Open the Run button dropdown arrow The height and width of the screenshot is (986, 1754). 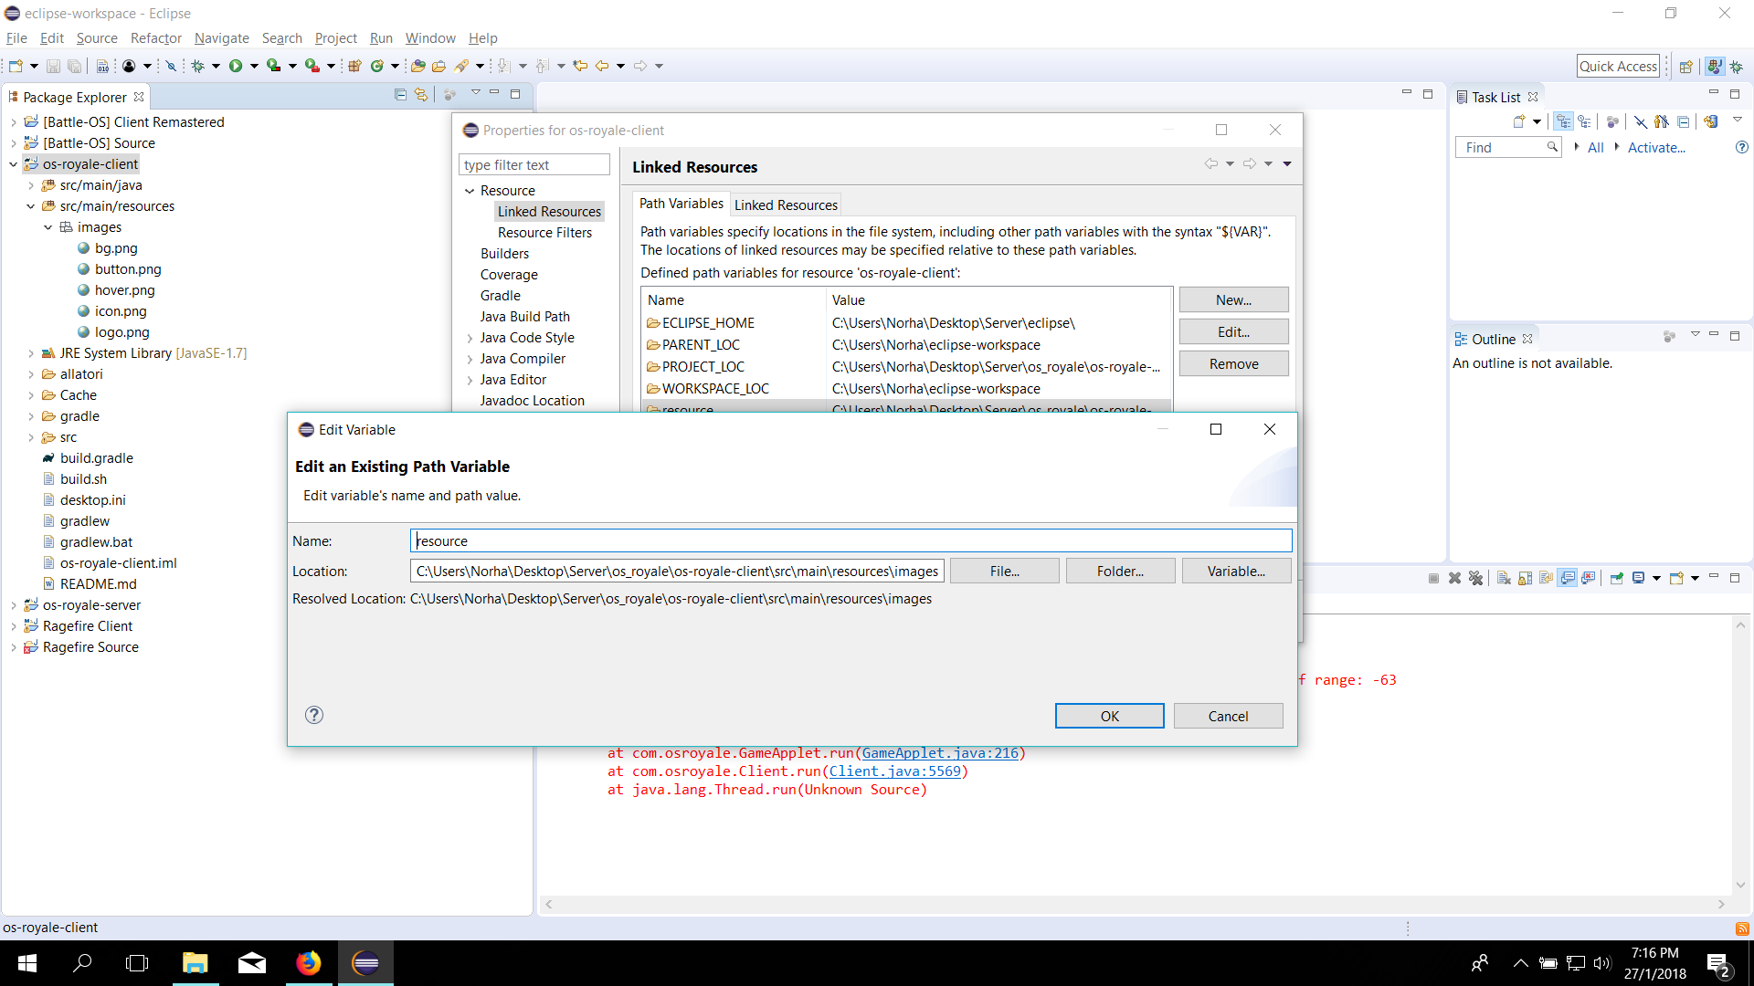point(254,66)
